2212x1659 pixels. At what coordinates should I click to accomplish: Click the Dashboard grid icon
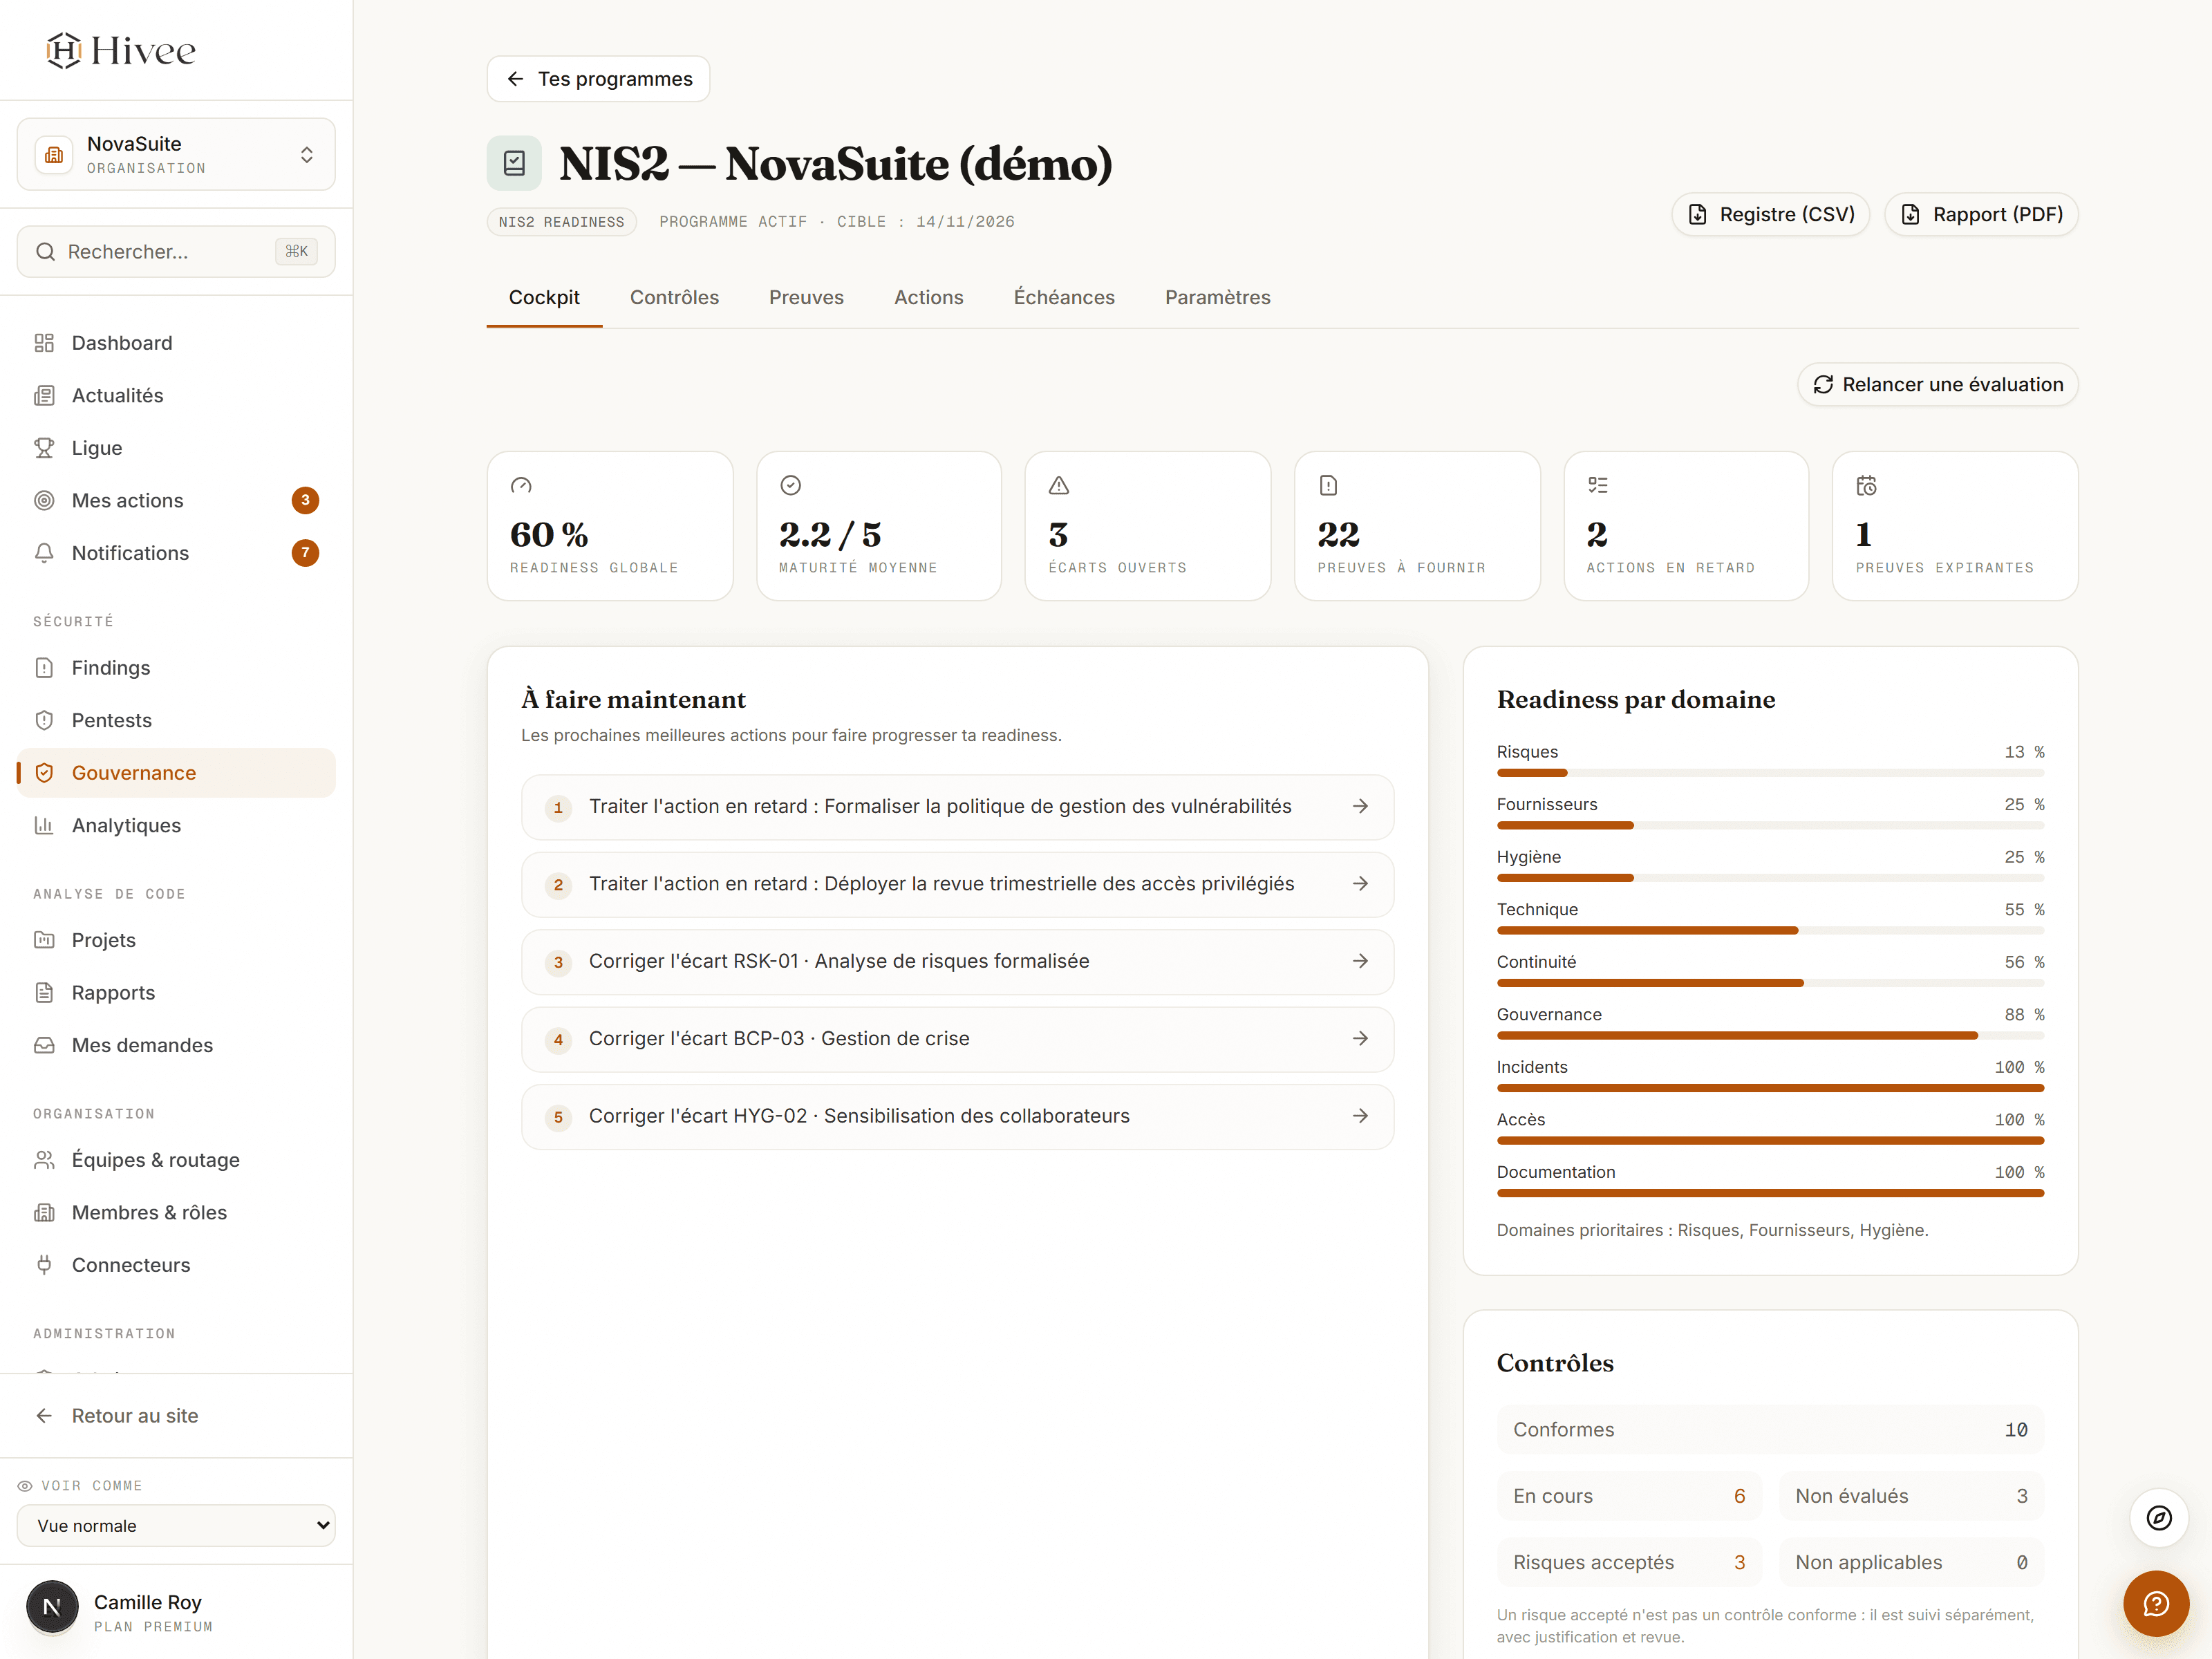tap(44, 343)
